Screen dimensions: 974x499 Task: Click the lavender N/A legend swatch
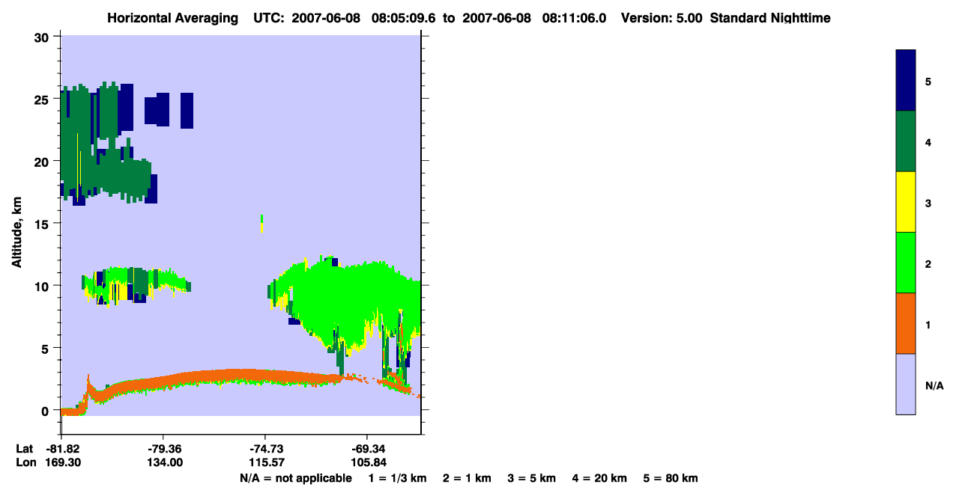(x=906, y=384)
